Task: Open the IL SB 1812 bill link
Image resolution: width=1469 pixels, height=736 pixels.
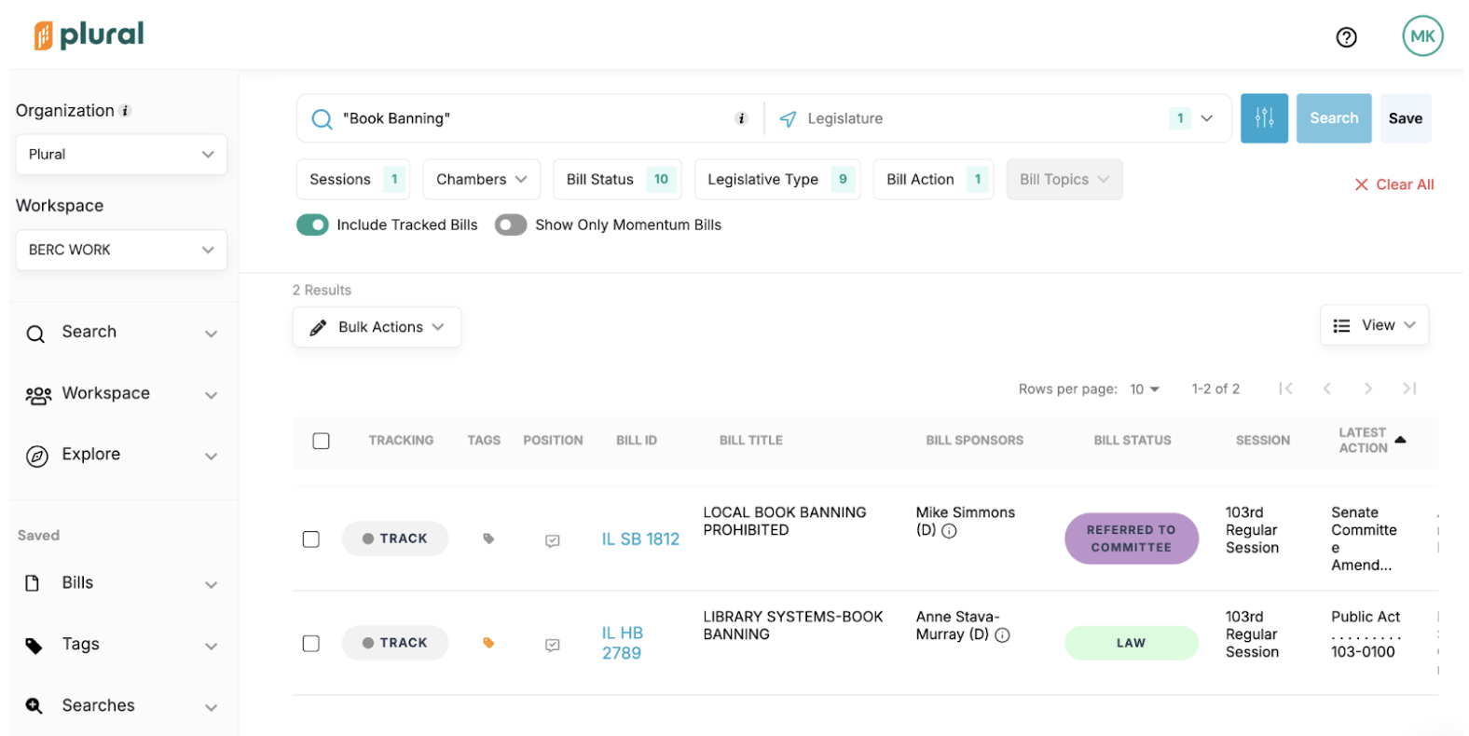Action: [x=640, y=539]
